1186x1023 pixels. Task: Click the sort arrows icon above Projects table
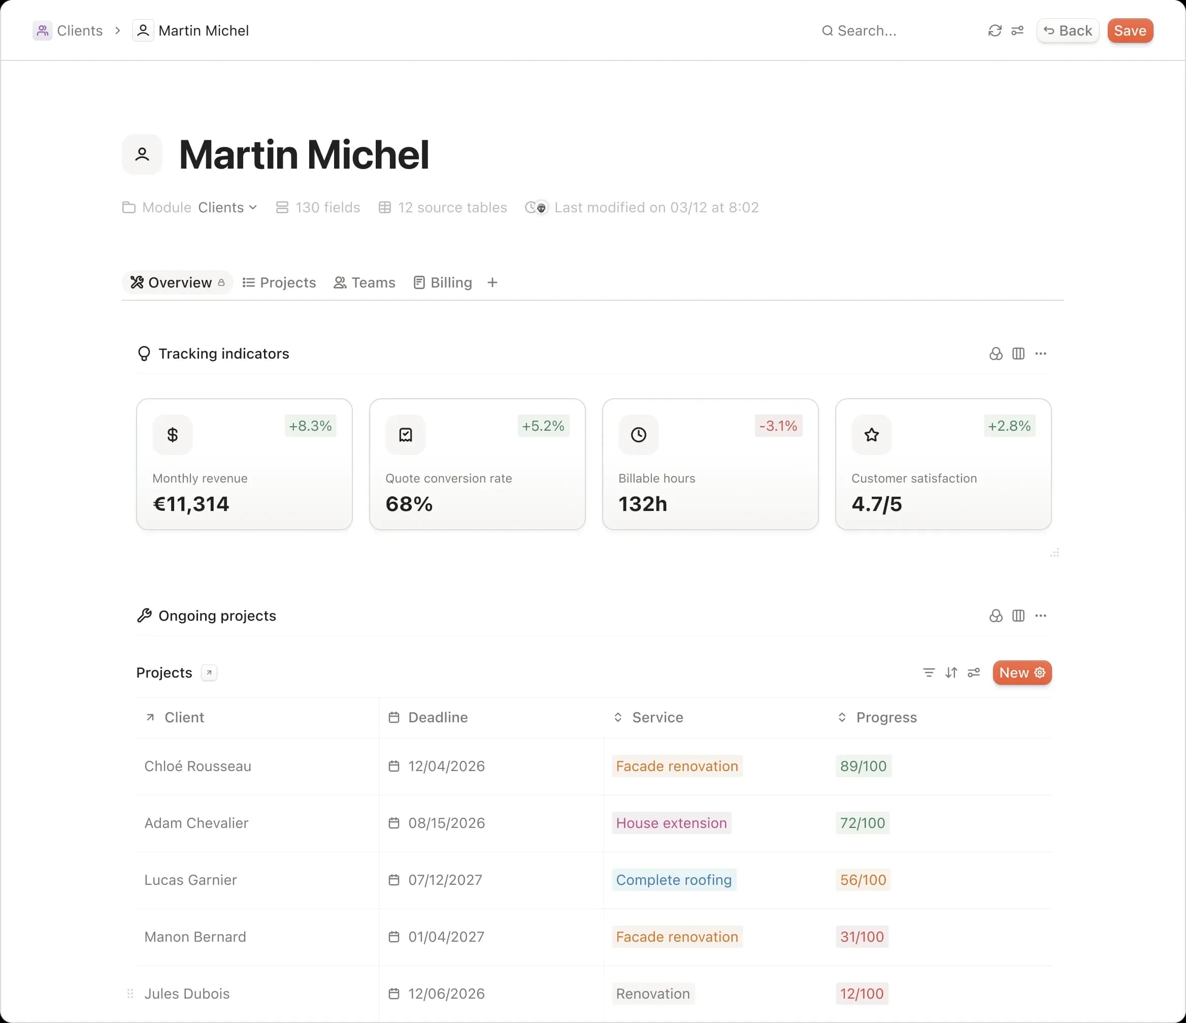click(x=951, y=673)
